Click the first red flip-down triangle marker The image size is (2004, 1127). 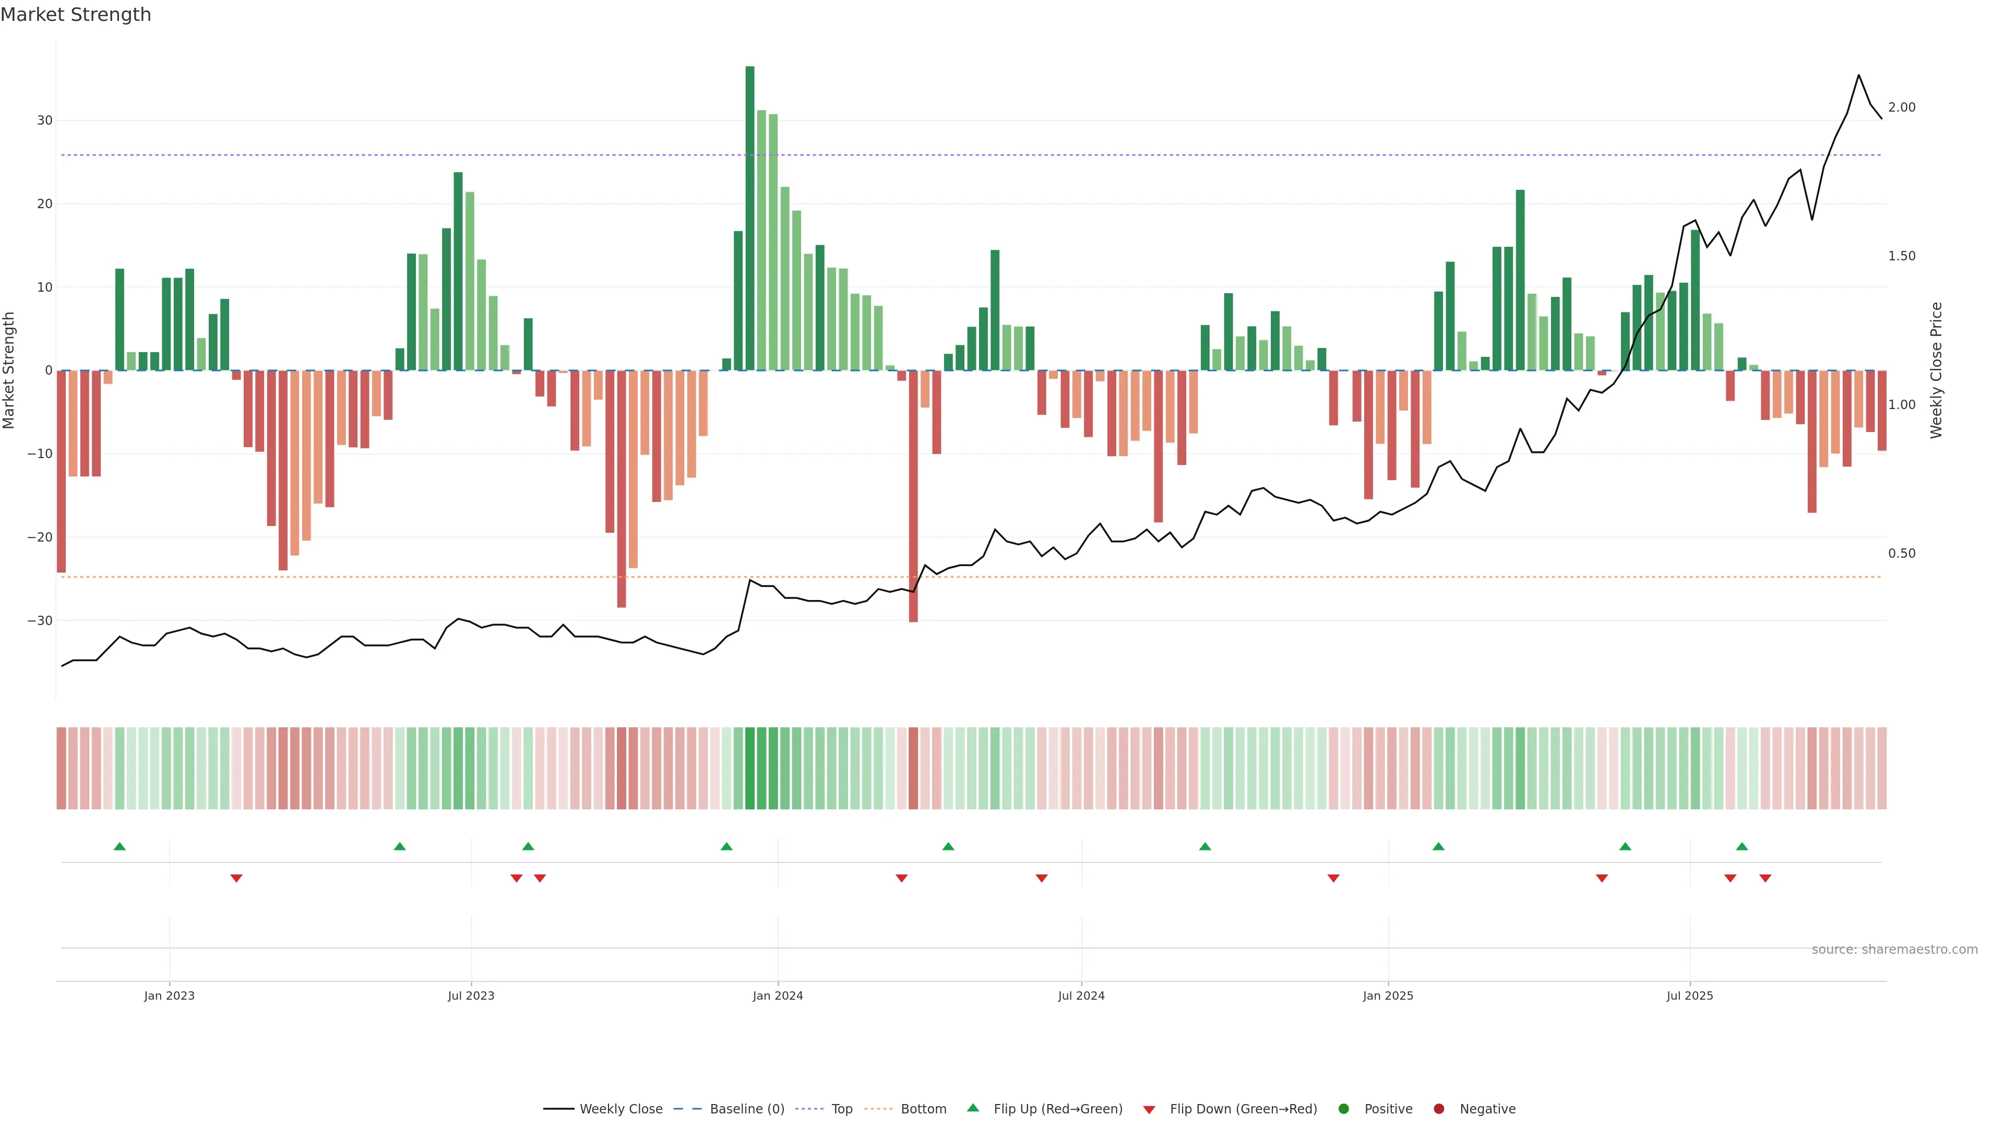[236, 879]
